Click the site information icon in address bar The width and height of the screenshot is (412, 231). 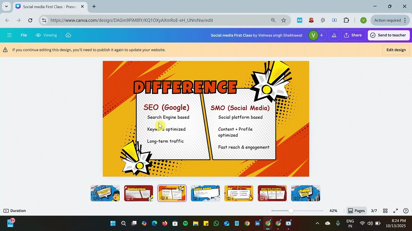coord(44,20)
